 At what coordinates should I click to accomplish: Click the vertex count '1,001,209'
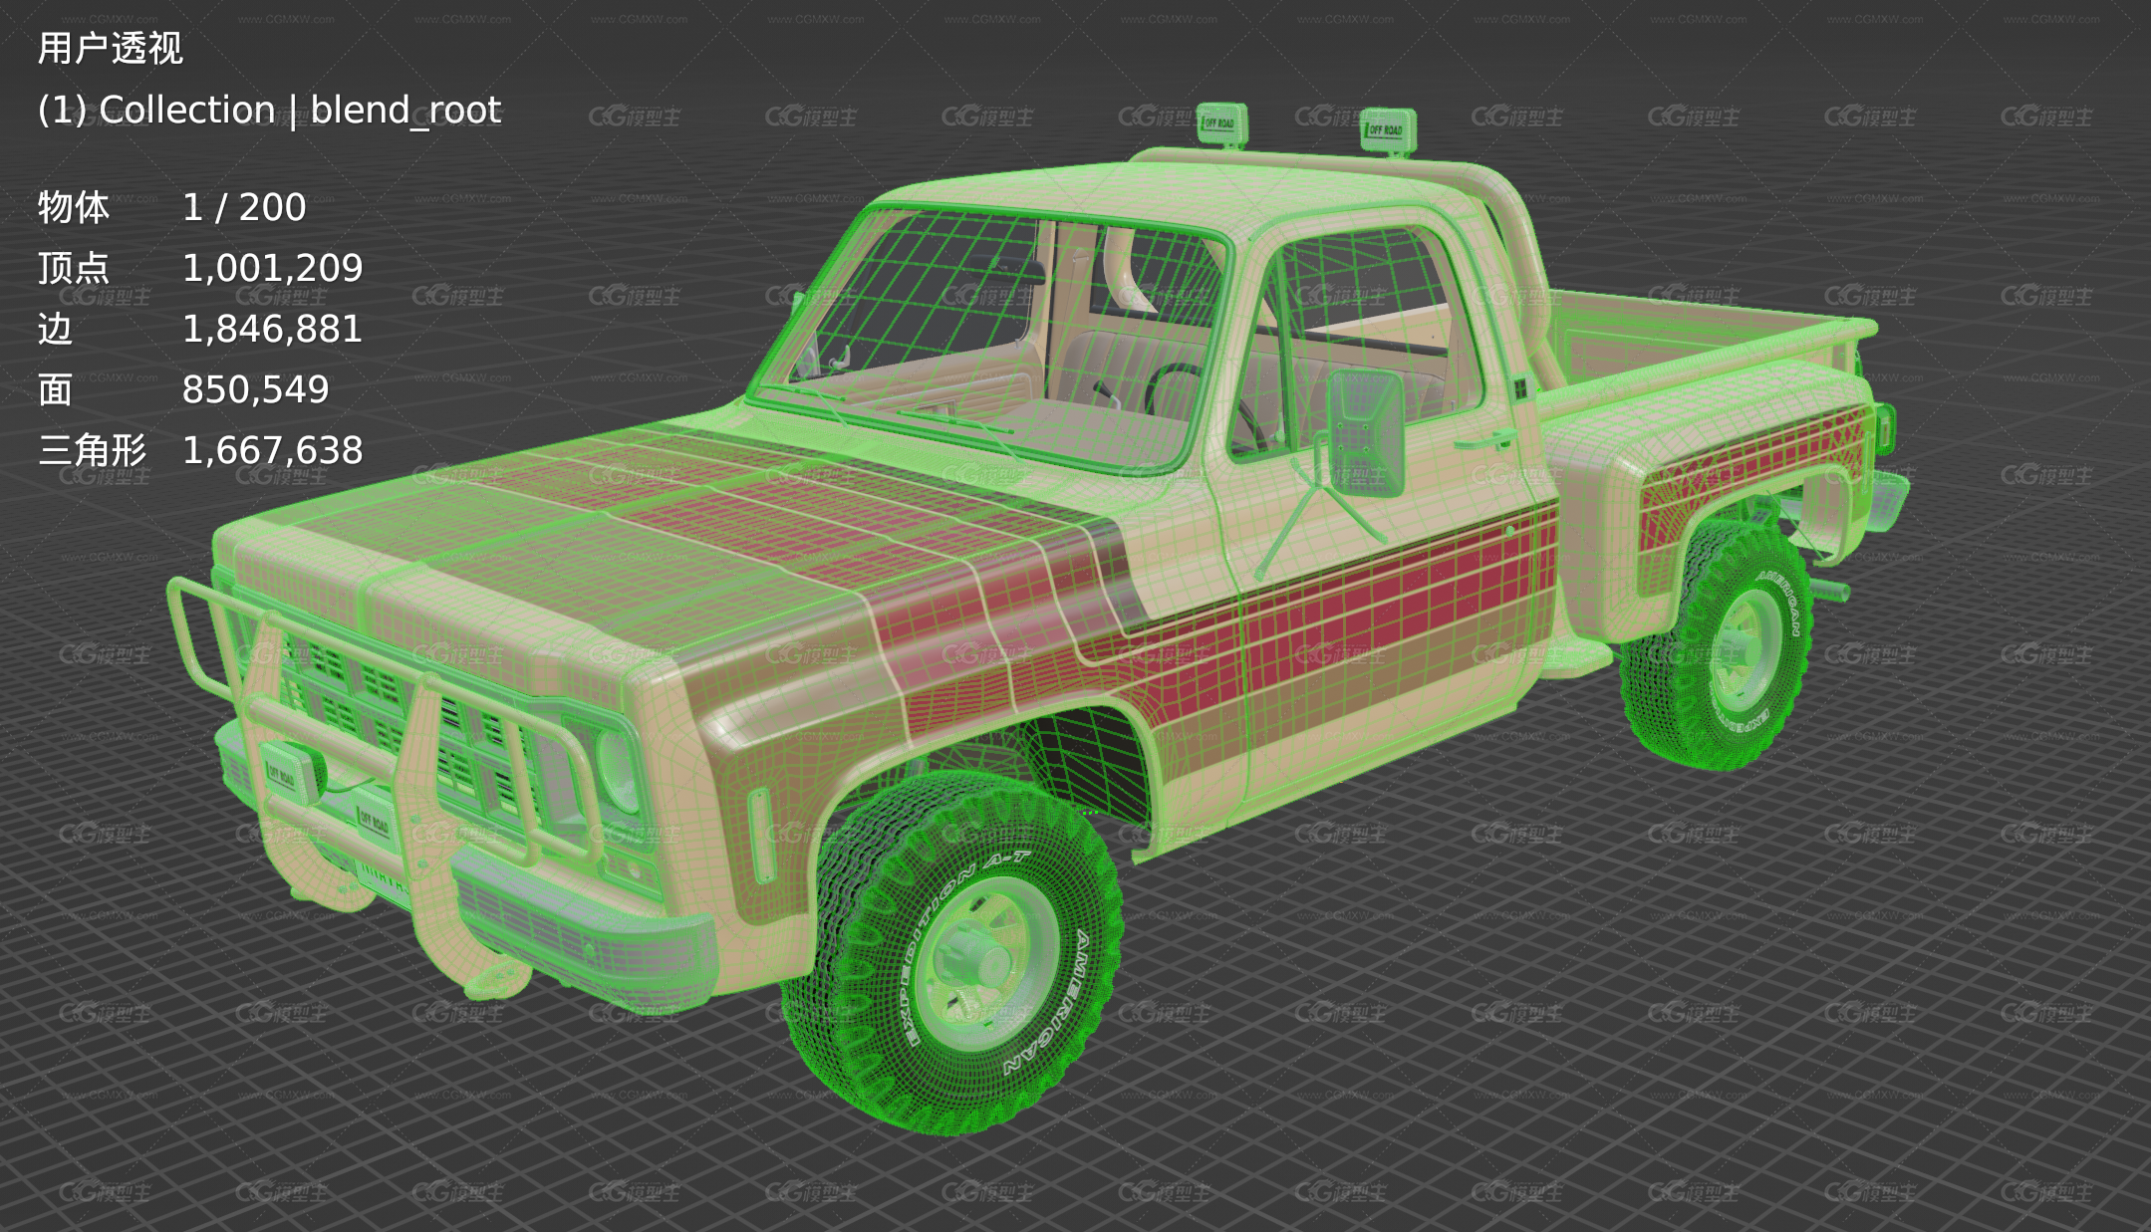[x=272, y=268]
